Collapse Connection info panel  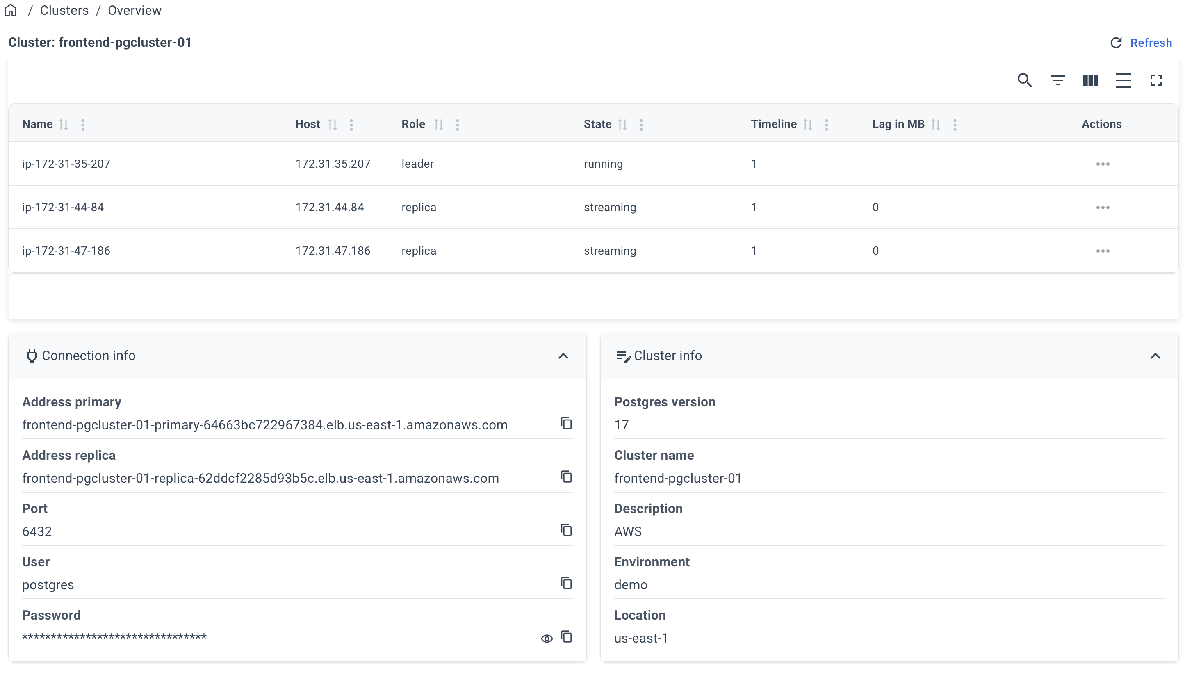pos(563,356)
